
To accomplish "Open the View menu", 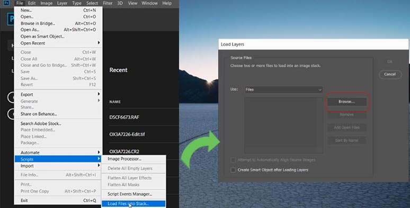I will (x=132, y=3).
